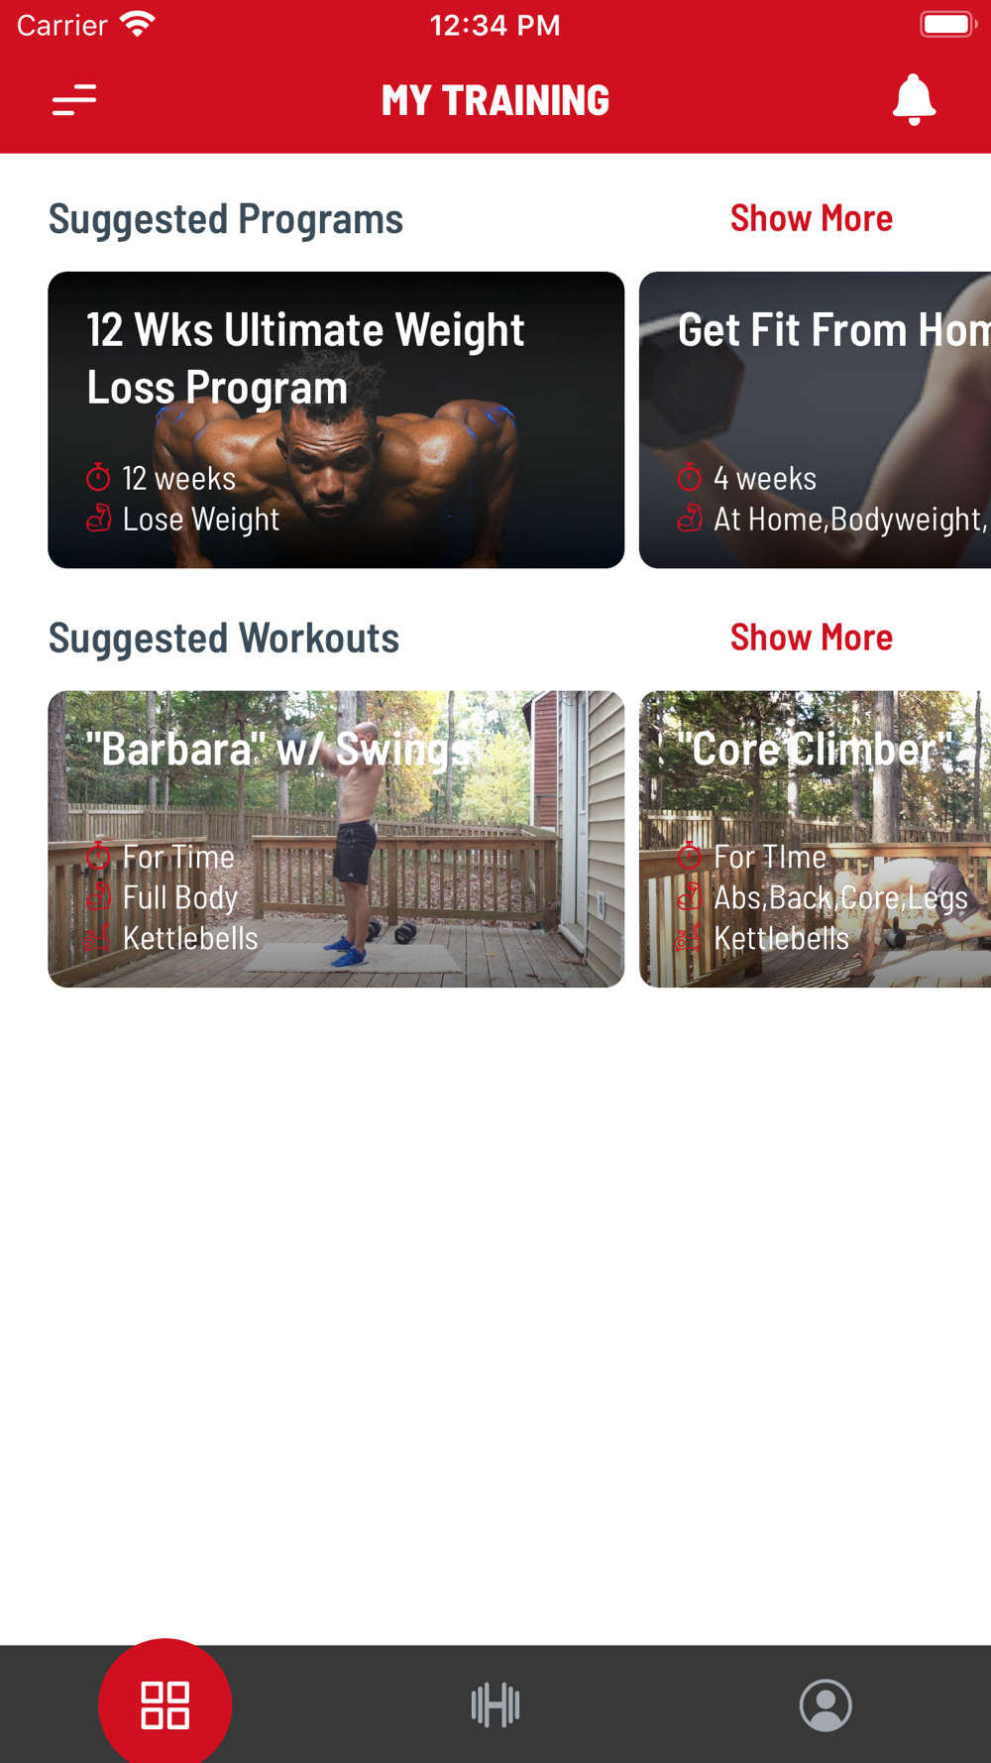Tap timer icon beside 12 weeks

(x=98, y=477)
